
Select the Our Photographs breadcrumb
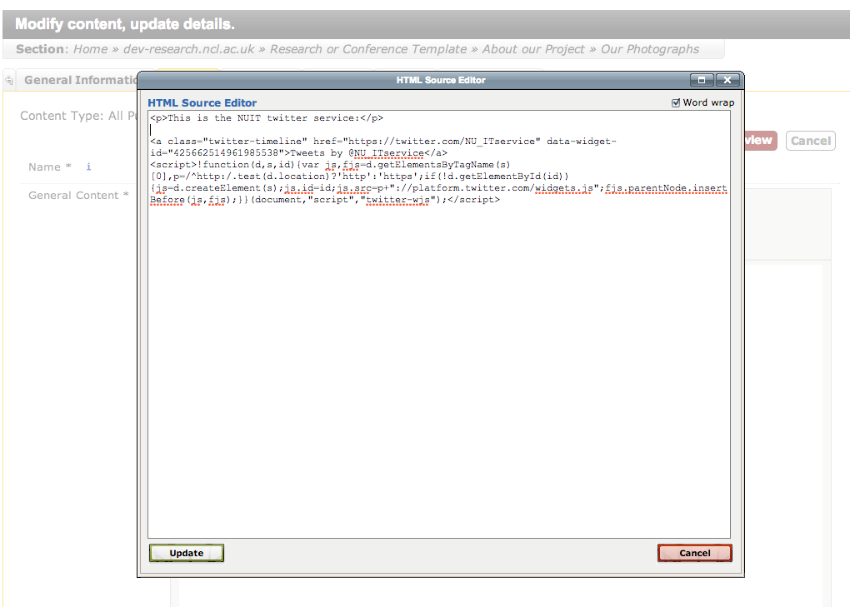point(650,49)
